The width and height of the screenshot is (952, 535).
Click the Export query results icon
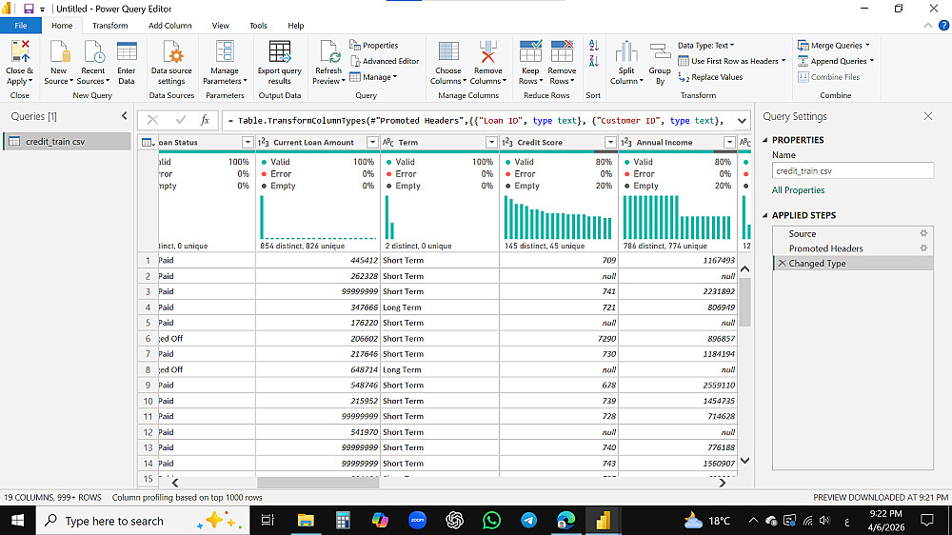[x=279, y=53]
